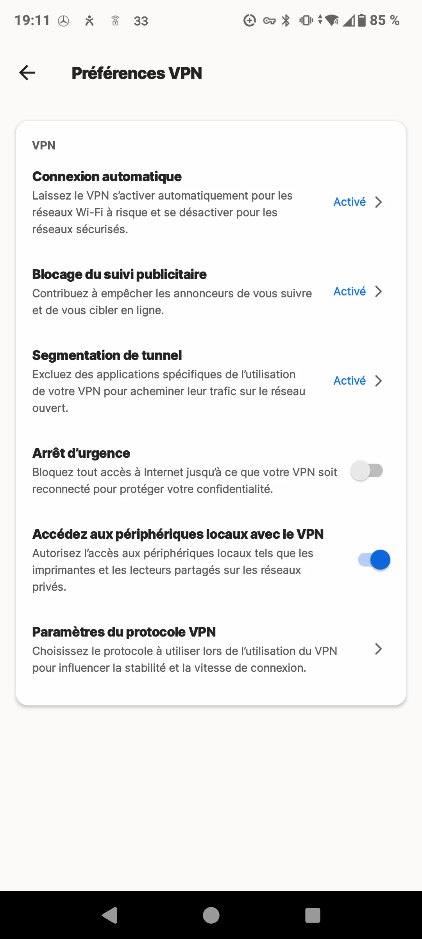The image size is (422, 939).
Task: Tap the vibrate mode status icon
Action: coord(306,20)
